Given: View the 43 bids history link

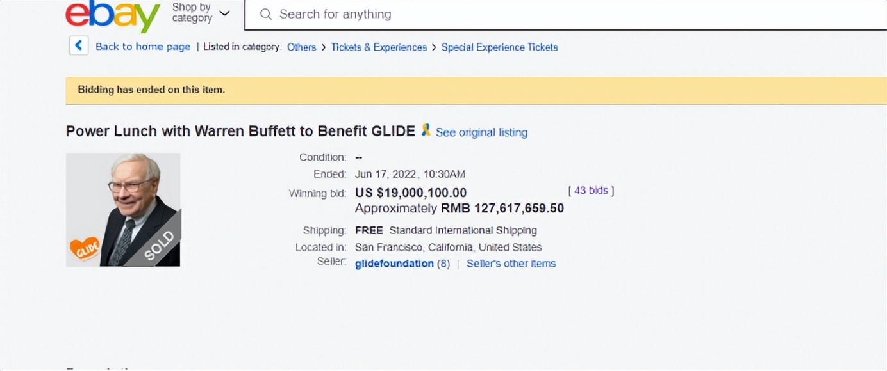Looking at the screenshot, I should 591,191.
